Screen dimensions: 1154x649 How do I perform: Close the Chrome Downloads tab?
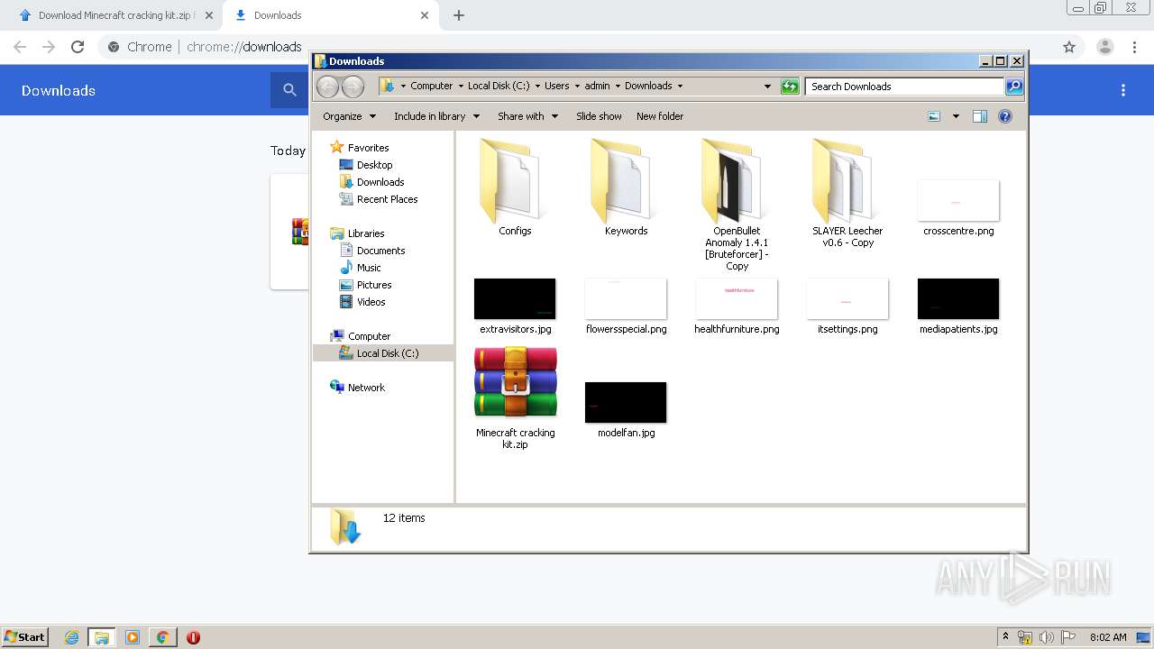(x=425, y=15)
